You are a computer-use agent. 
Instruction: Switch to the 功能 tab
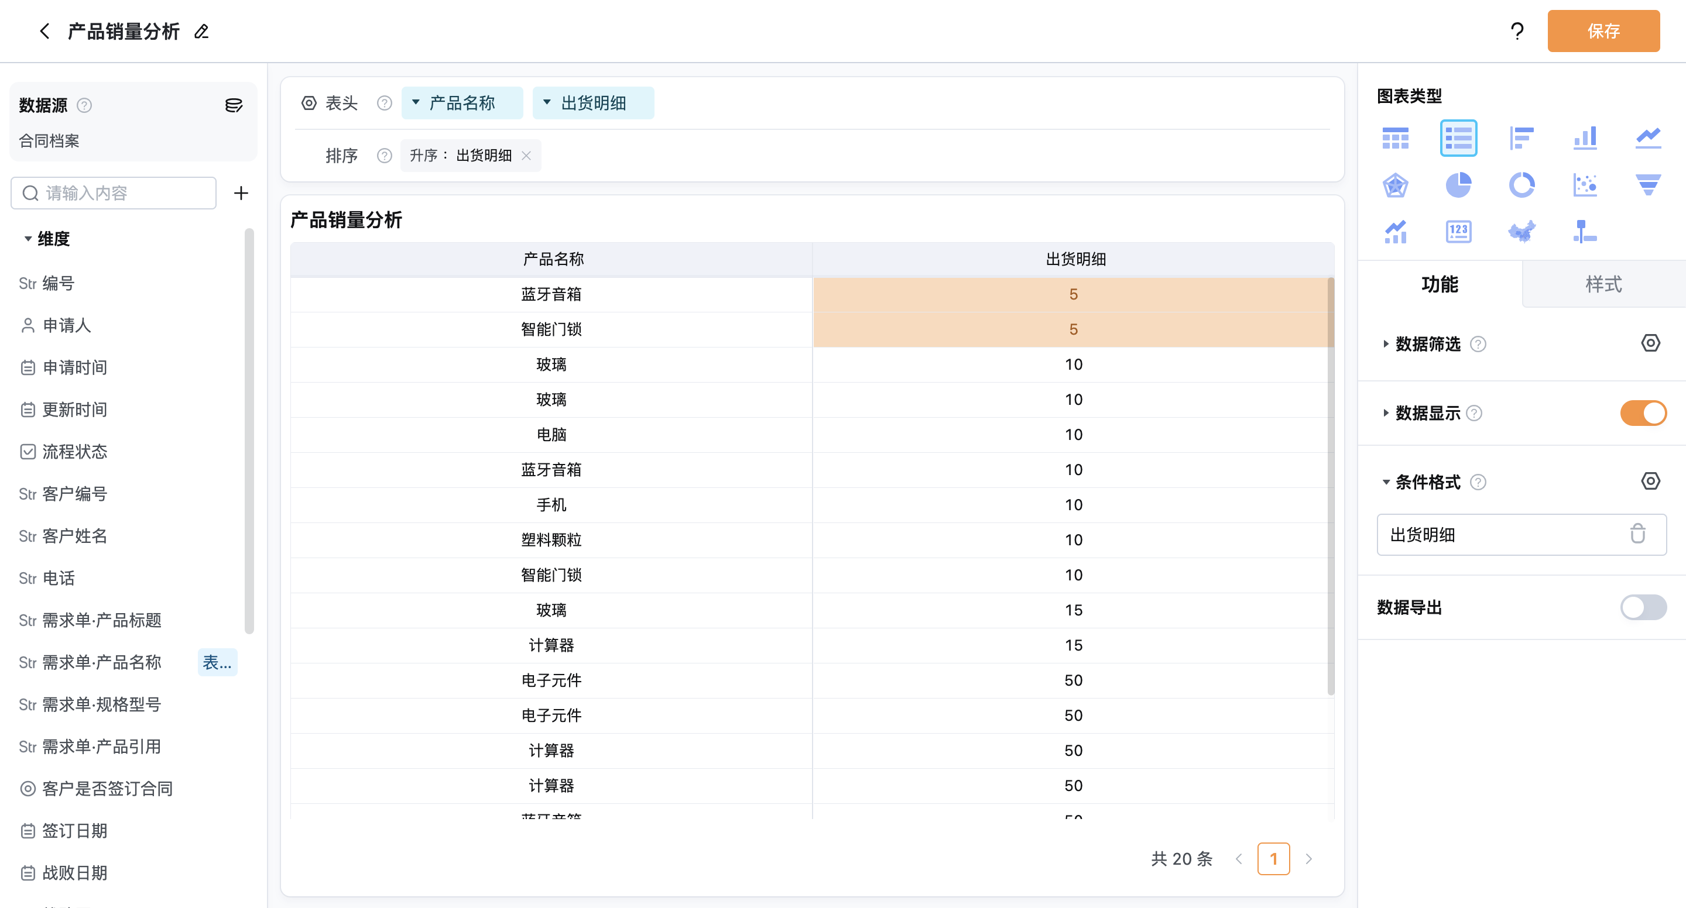tap(1440, 284)
